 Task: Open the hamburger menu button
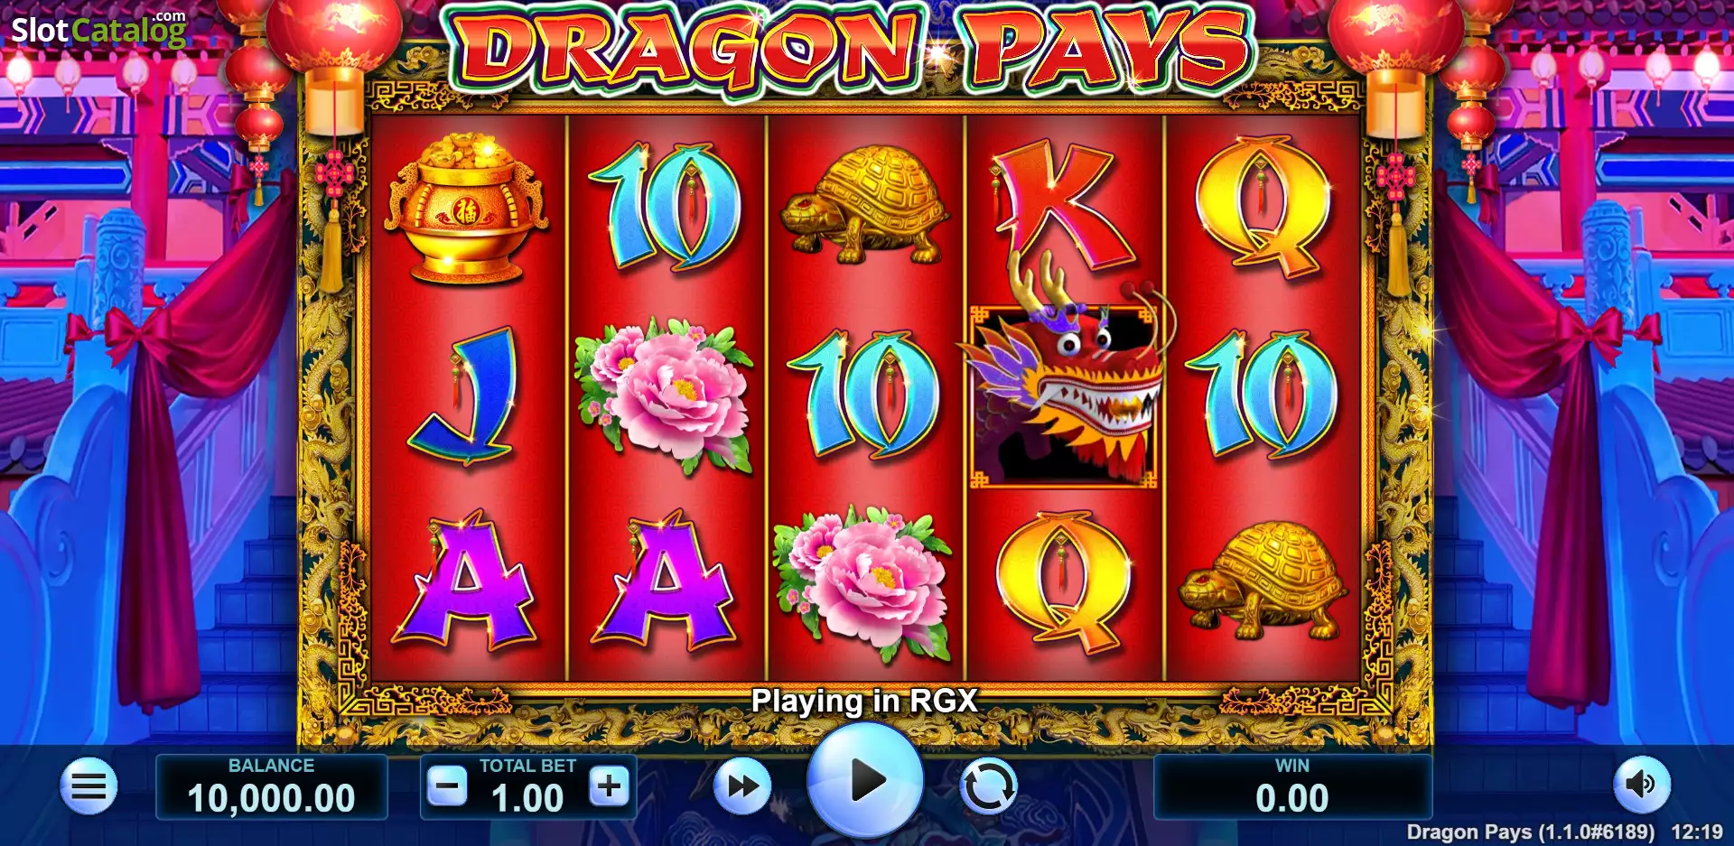pyautogui.click(x=89, y=786)
